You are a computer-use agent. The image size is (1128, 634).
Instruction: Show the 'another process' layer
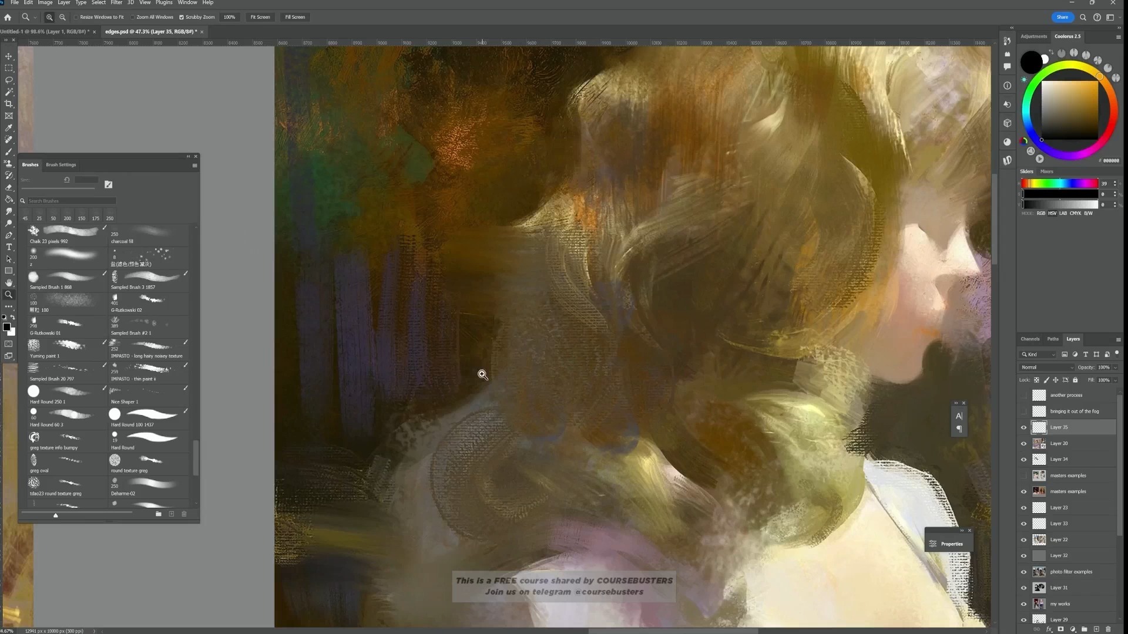pos(1024,395)
